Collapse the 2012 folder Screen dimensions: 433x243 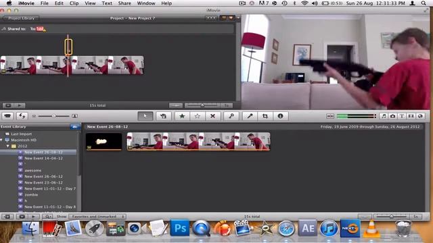click(7, 146)
